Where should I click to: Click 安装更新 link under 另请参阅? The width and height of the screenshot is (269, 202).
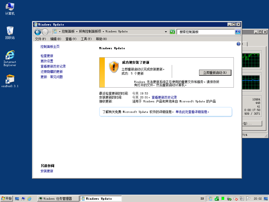click(x=47, y=171)
